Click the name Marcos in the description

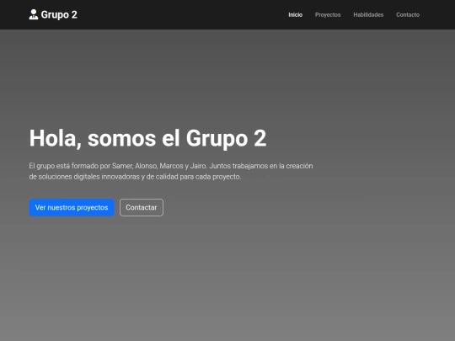click(x=172, y=166)
